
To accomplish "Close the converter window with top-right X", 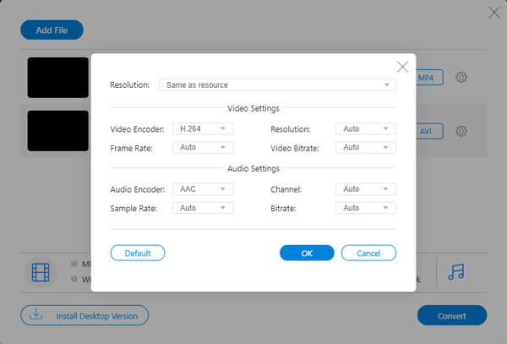I will [x=494, y=12].
